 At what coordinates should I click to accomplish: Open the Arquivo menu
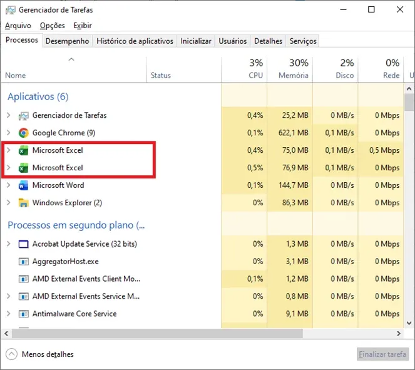[18, 26]
